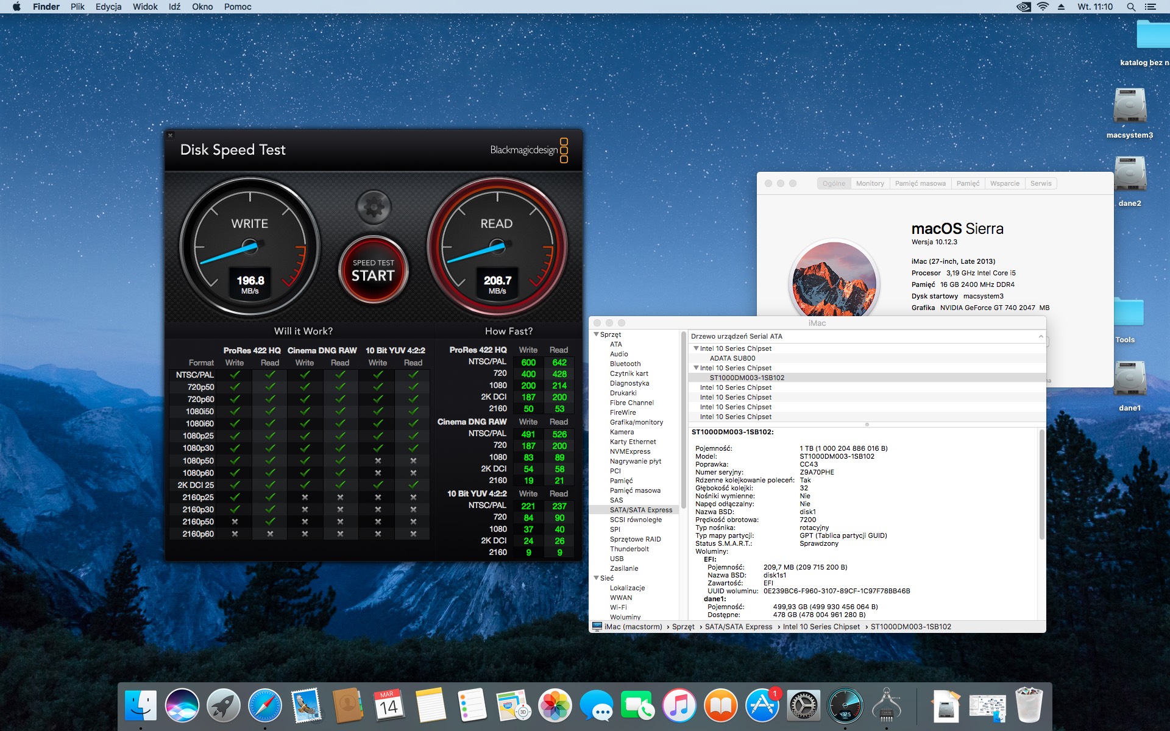Viewport: 1170px width, 731px height.
Task: Open System Preferences from the Dock
Action: 803,705
